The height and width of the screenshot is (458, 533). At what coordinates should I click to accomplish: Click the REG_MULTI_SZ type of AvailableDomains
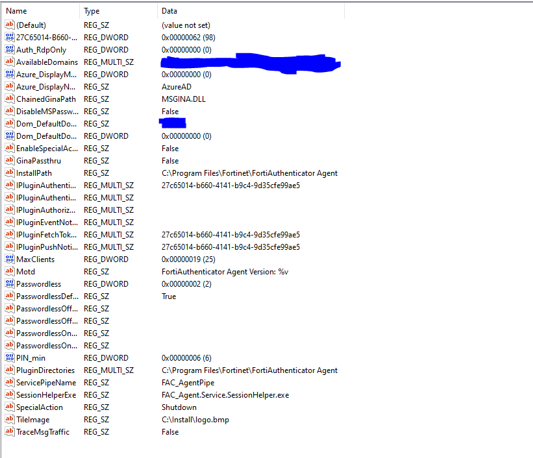click(109, 62)
